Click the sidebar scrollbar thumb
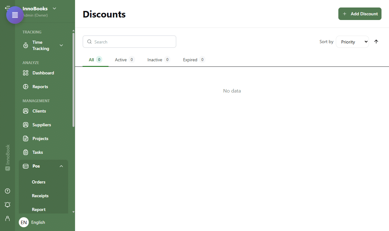This screenshot has width=389, height=231. click(x=73, y=80)
